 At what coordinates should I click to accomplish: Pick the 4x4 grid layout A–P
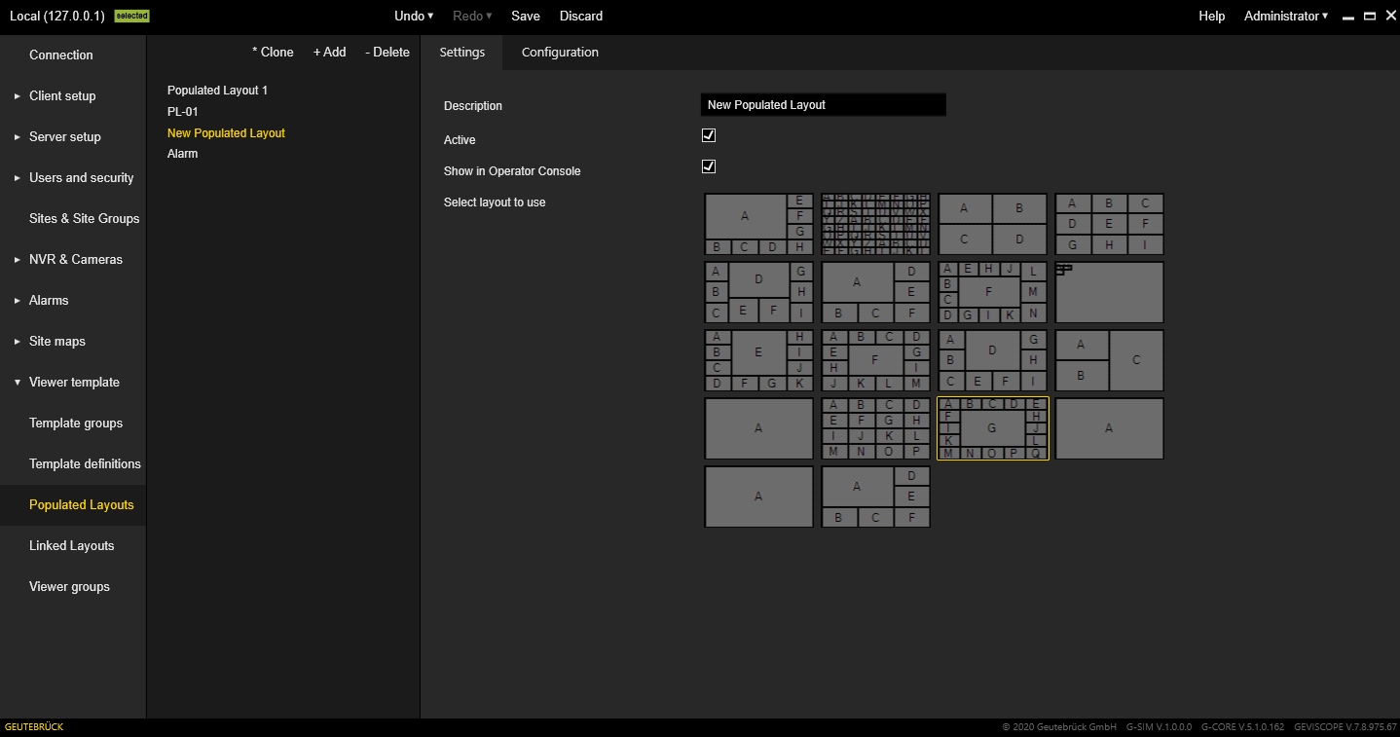click(x=875, y=428)
